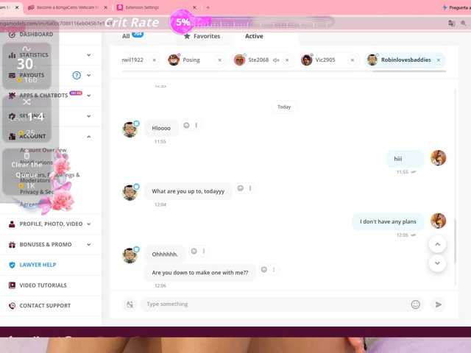Expand the Payouts section chevron
This screenshot has width=471, height=353.
point(89,75)
